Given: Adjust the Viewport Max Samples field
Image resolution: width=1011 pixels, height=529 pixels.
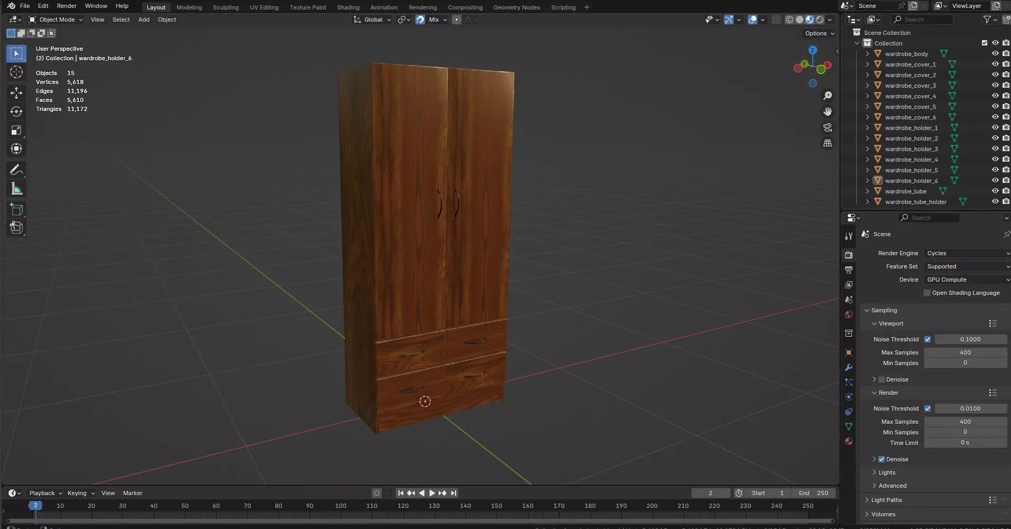Looking at the screenshot, I should pyautogui.click(x=965, y=352).
